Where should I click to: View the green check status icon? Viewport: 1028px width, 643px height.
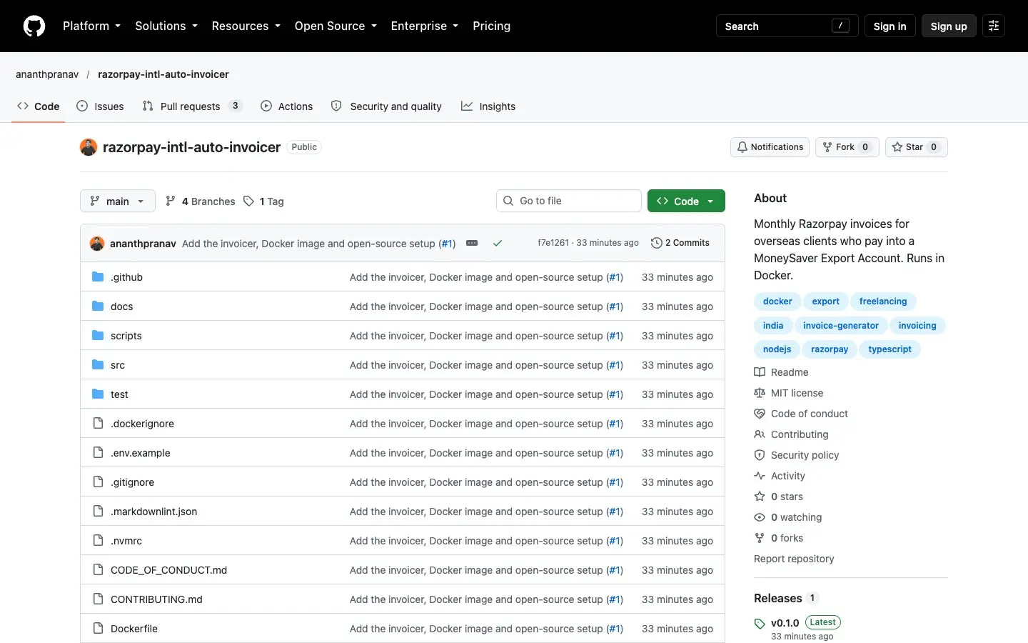click(x=498, y=243)
